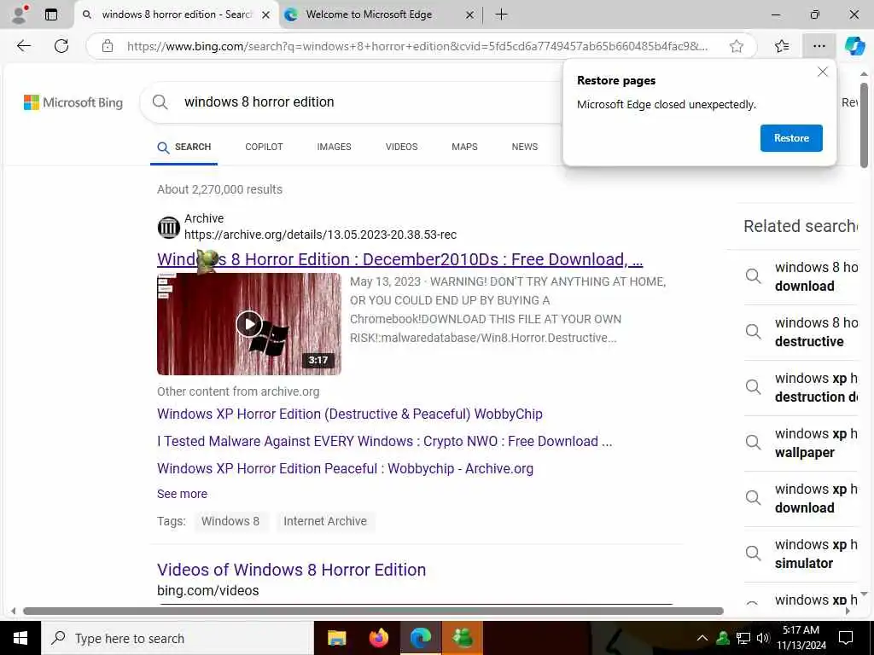Close the windows 8 horror edition tab
This screenshot has width=874, height=655.
tap(266, 15)
